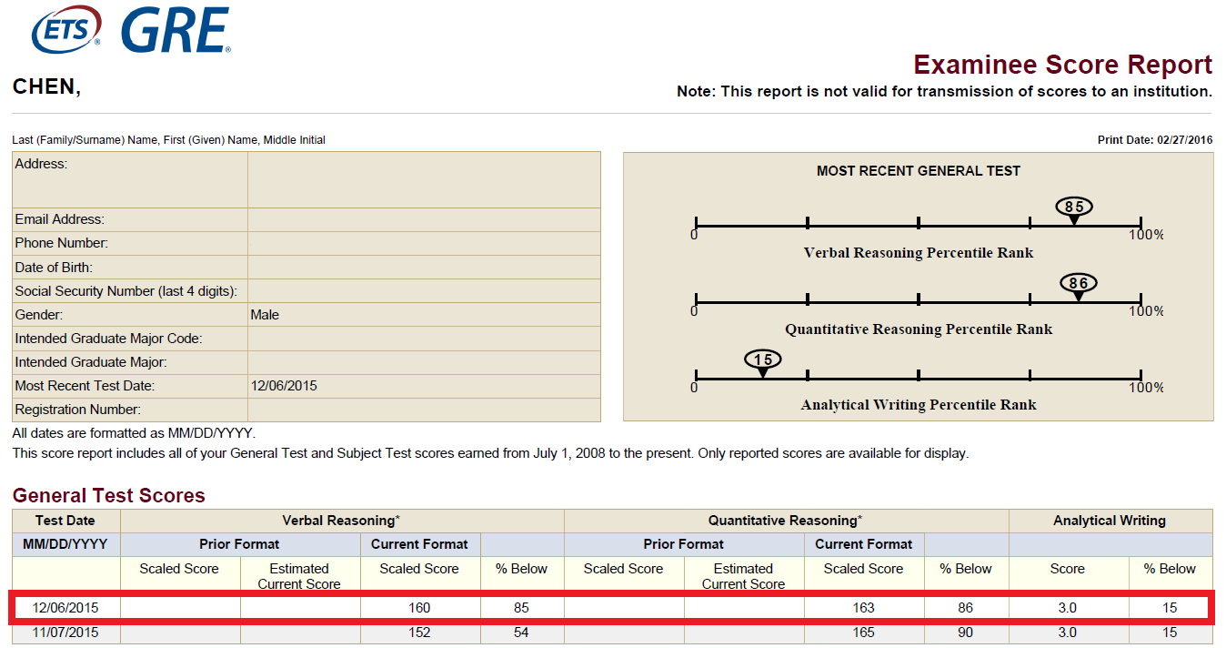This screenshot has height=648, width=1226.
Task: Click the Score header under Analytical Writing
Action: pyautogui.click(x=1068, y=569)
